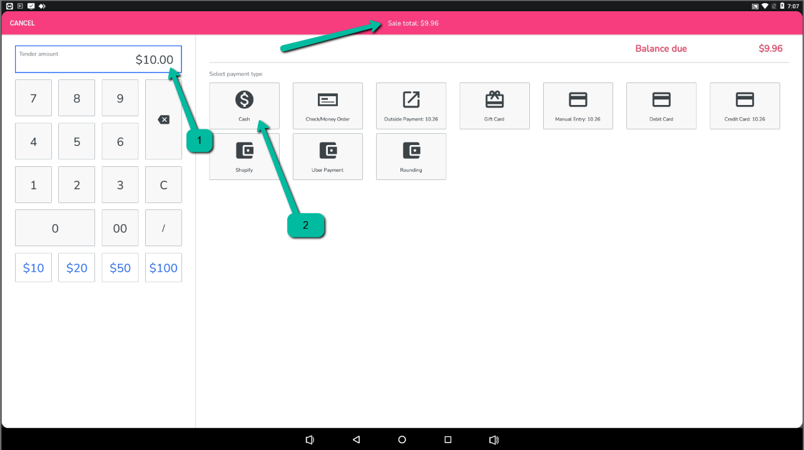
Task: Tap the $20 quick tender button
Action: (77, 267)
